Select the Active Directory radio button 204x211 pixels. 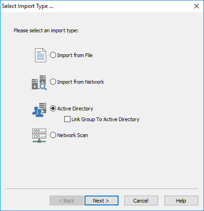click(53, 109)
